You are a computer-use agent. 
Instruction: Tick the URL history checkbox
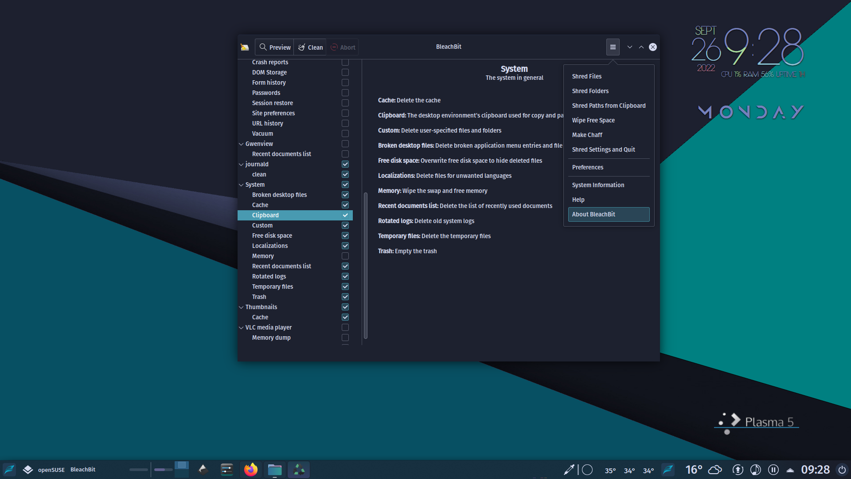coord(345,123)
